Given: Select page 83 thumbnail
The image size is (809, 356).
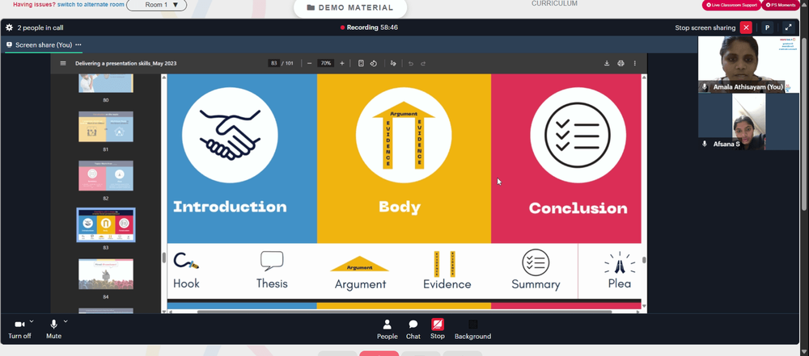Looking at the screenshot, I should (x=106, y=225).
